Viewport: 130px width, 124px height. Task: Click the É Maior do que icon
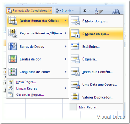click(76, 21)
